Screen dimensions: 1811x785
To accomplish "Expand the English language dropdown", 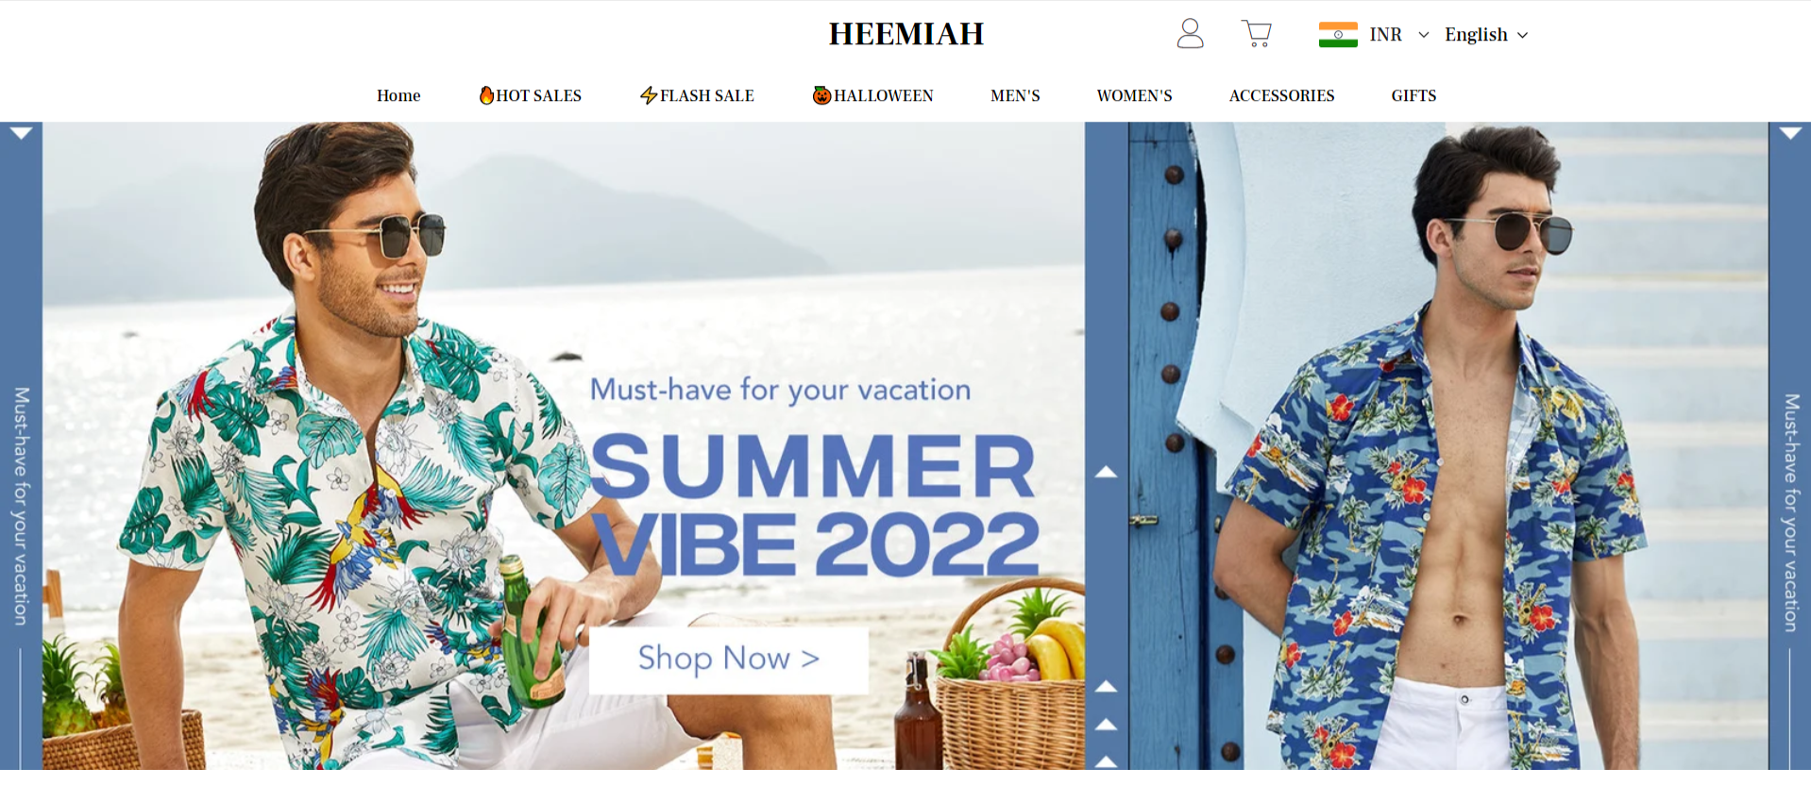I will point(1486,35).
